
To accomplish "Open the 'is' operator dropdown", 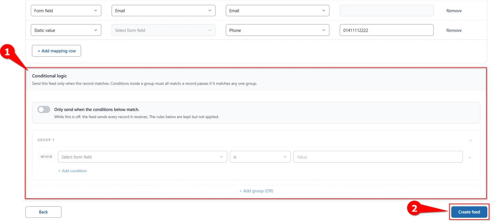I will [x=260, y=157].
